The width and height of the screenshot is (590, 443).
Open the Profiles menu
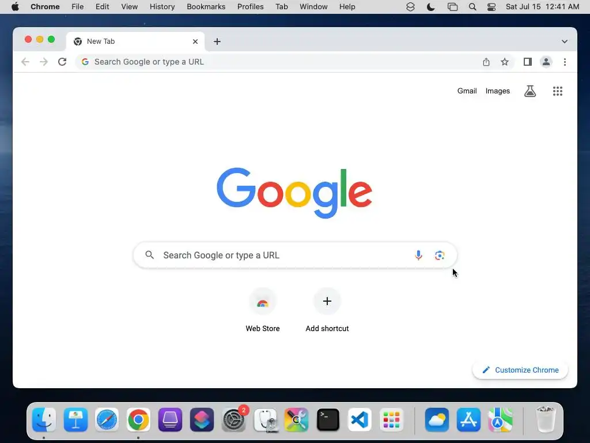click(250, 7)
